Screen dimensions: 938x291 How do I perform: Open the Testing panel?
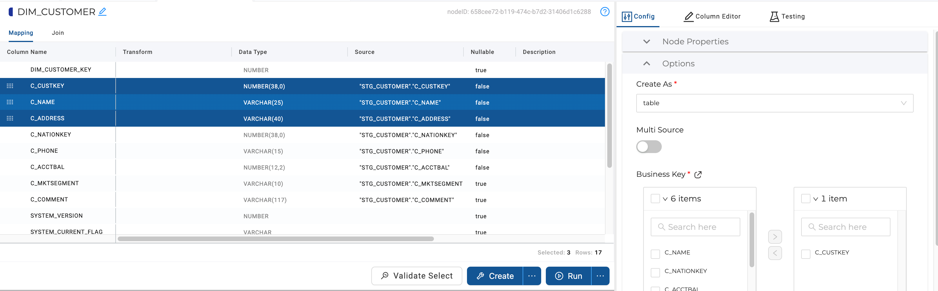786,16
